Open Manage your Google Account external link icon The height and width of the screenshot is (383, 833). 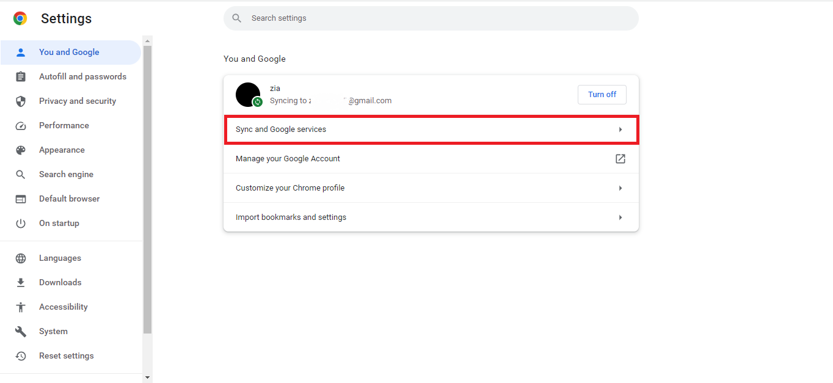pos(620,159)
